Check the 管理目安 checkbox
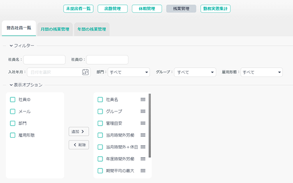The height and width of the screenshot is (183, 293). (x=100, y=123)
